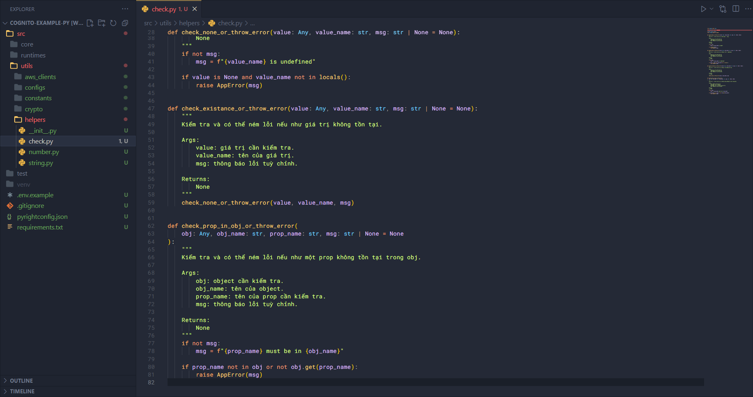
Task: Split the editor to the right
Action: tap(736, 9)
